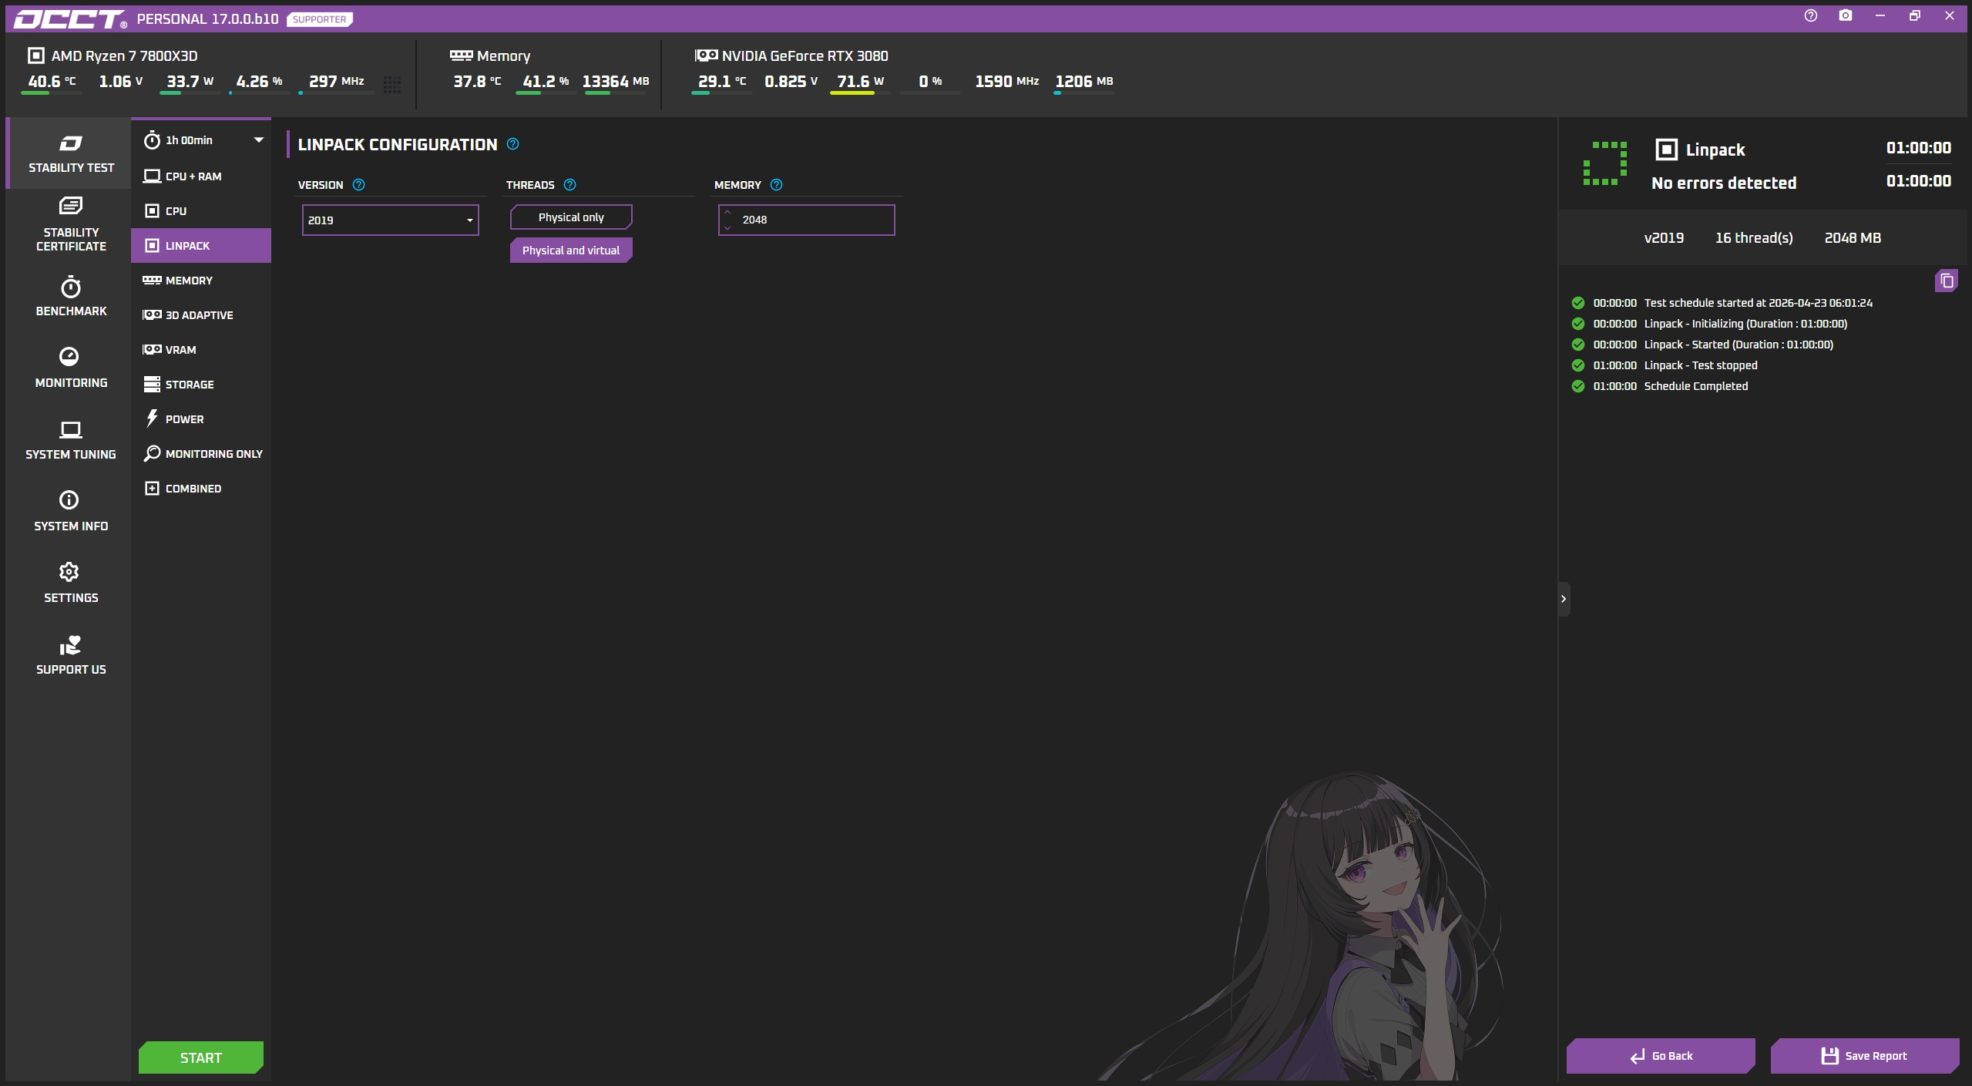Select Physical and virtual threads option
The height and width of the screenshot is (1086, 1972).
tap(570, 250)
